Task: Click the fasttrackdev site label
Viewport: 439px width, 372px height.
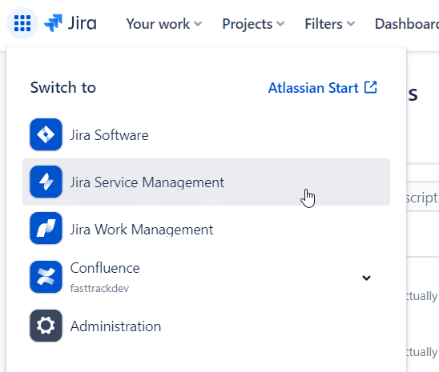Action: [x=99, y=288]
